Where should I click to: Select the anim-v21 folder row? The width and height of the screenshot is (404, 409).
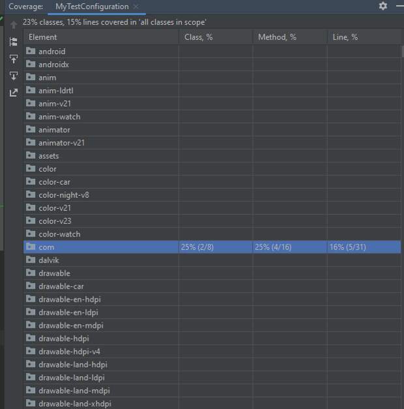click(212, 103)
